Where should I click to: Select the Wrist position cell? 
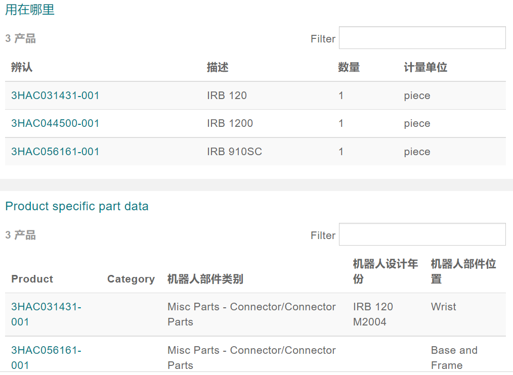coord(443,307)
